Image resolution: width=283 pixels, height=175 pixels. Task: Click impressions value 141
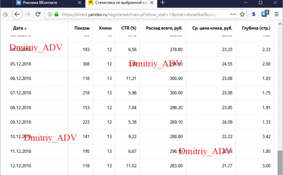coord(86,137)
